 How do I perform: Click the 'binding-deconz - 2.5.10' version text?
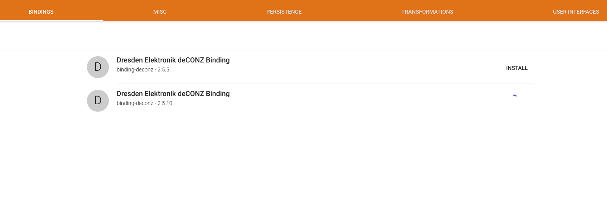(145, 103)
